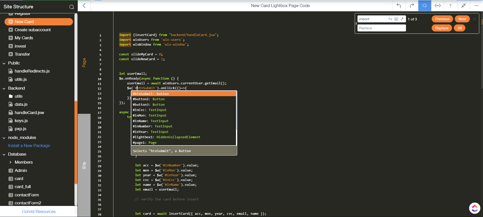Enable regex search option
The width and height of the screenshot is (483, 217).
(402, 19)
